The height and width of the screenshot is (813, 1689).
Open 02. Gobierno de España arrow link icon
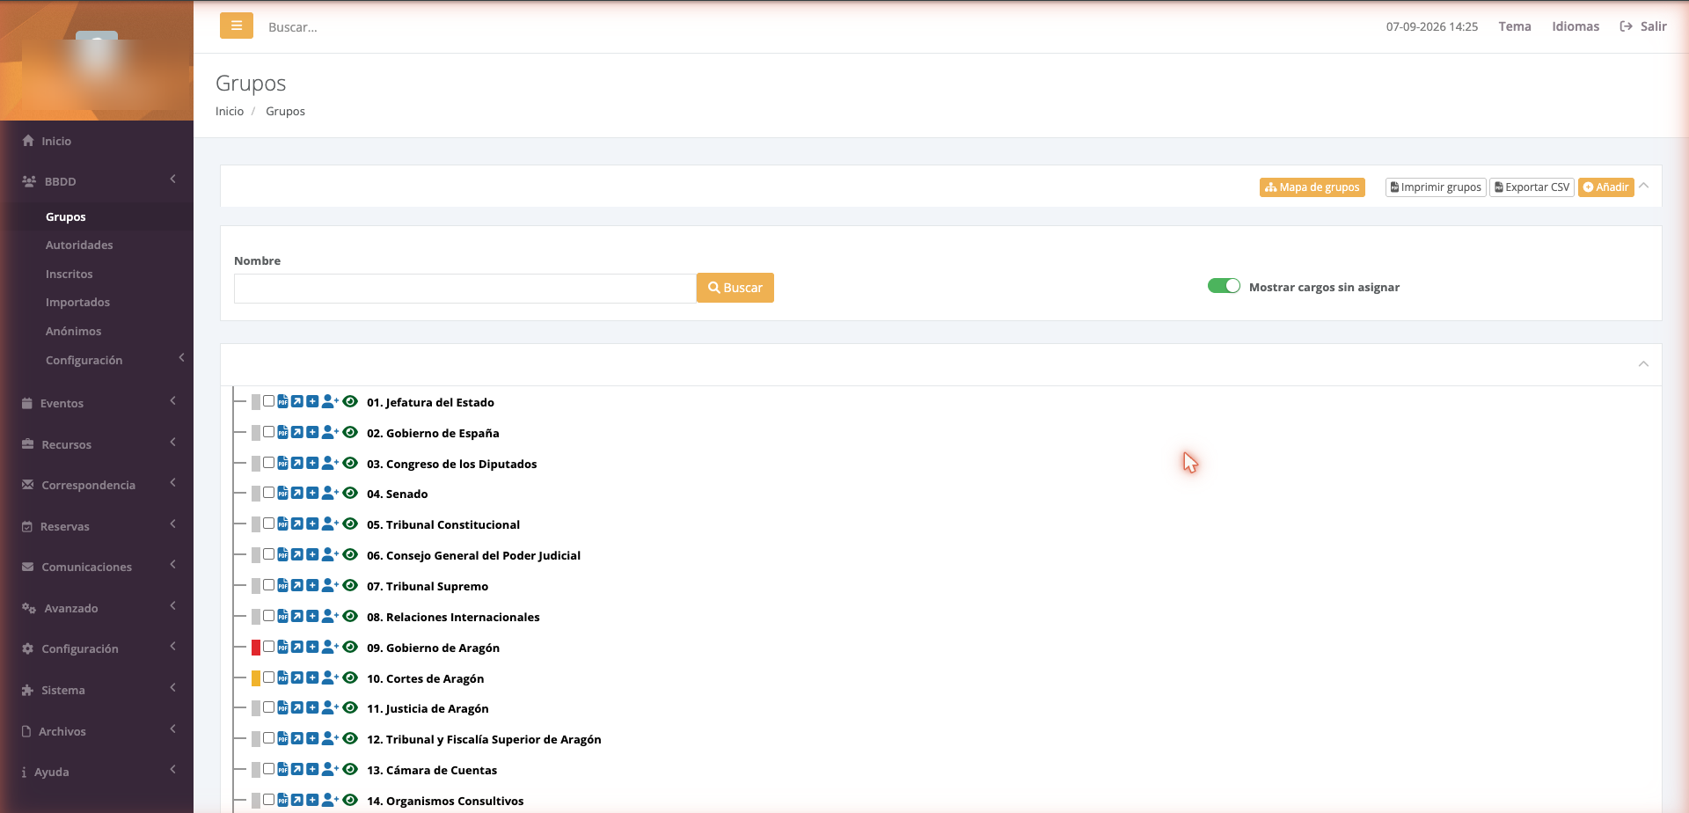pos(297,433)
